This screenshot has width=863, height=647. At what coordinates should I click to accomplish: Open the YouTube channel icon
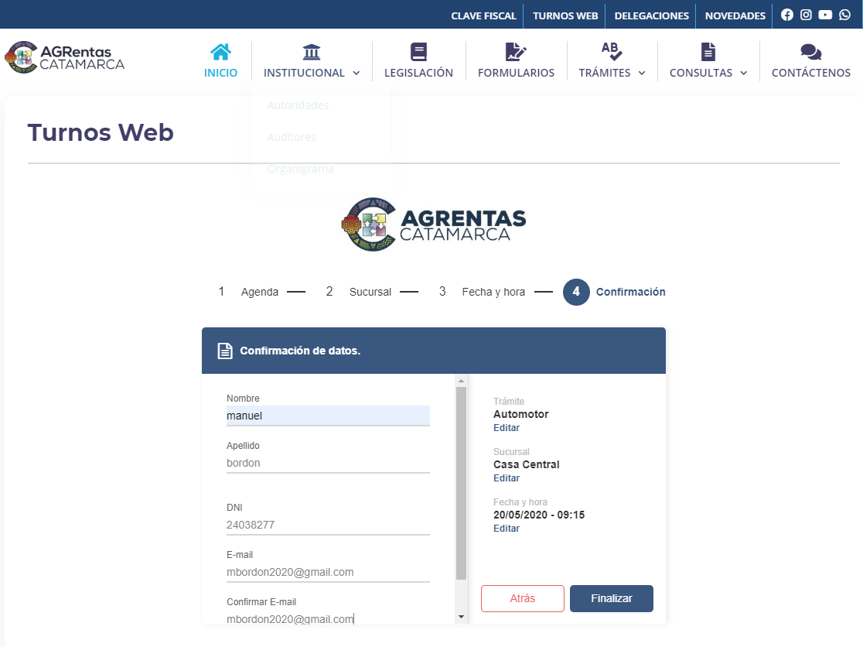coord(825,15)
